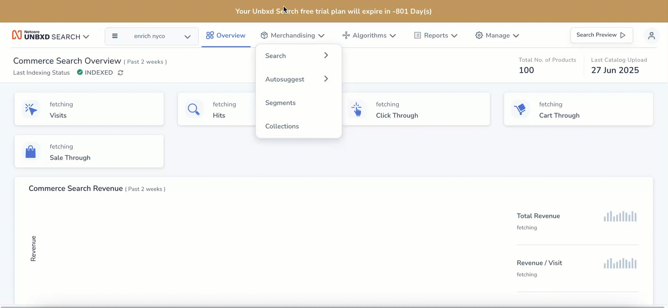Click the Last Catalog Upload date 27 Jun 2025

[615, 70]
